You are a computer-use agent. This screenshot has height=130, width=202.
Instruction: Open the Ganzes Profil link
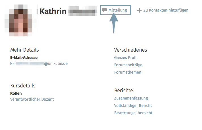(126, 58)
